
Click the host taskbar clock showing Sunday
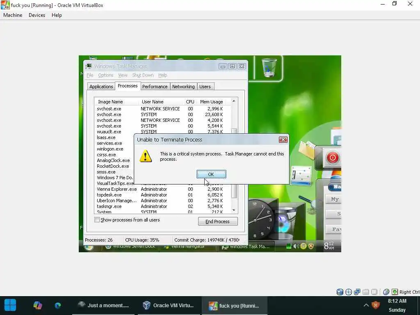[x=397, y=305]
